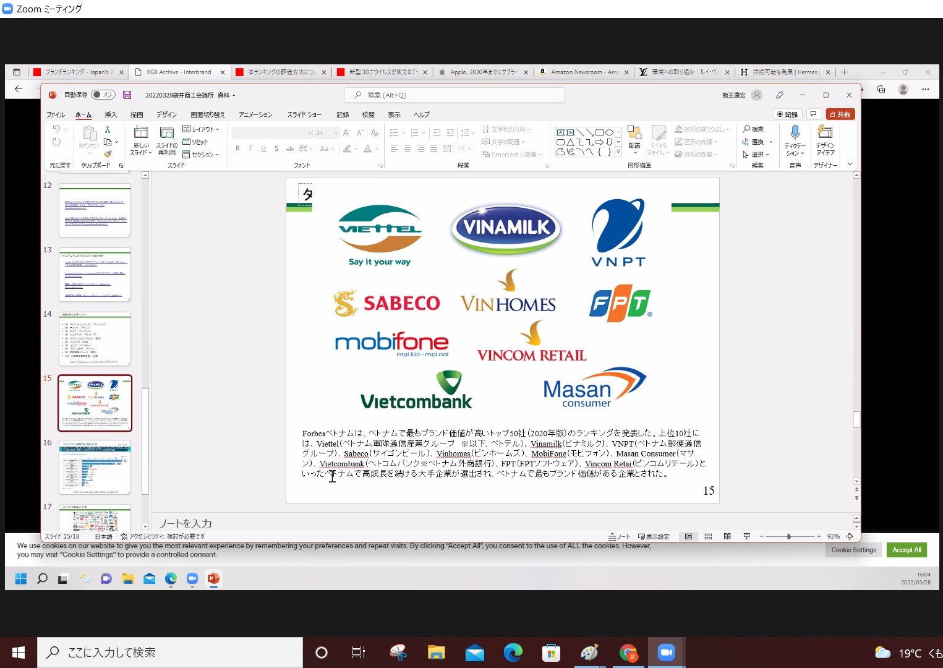Click Reset (リセット) slide button
Screen dimensions: 943x668
[195, 142]
